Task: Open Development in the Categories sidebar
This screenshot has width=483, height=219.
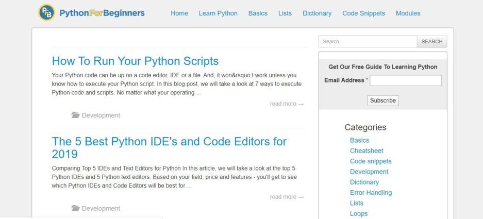Action: coord(369,172)
